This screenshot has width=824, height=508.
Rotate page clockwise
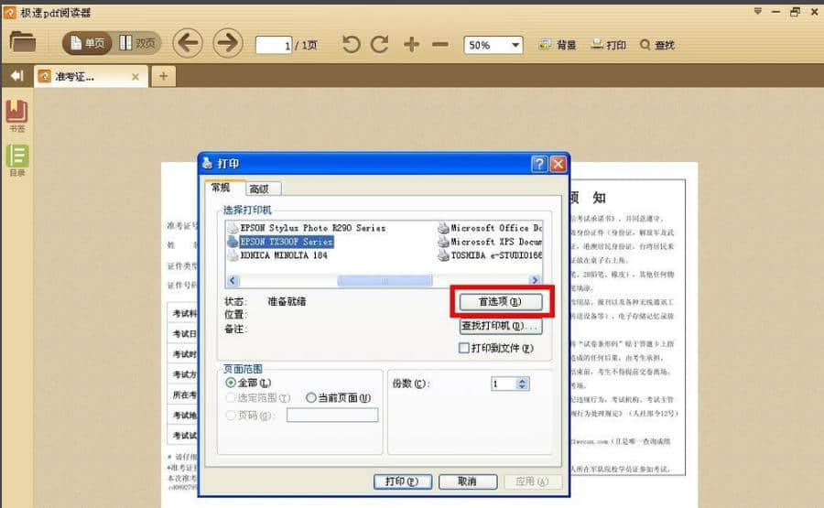(380, 44)
